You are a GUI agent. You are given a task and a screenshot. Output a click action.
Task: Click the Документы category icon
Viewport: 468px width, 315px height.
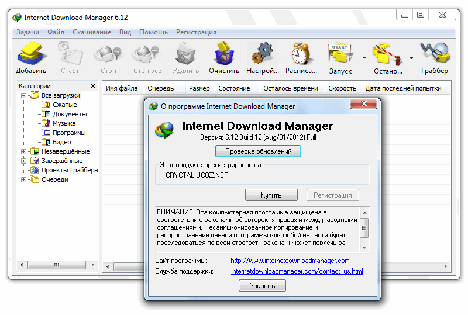tap(46, 114)
